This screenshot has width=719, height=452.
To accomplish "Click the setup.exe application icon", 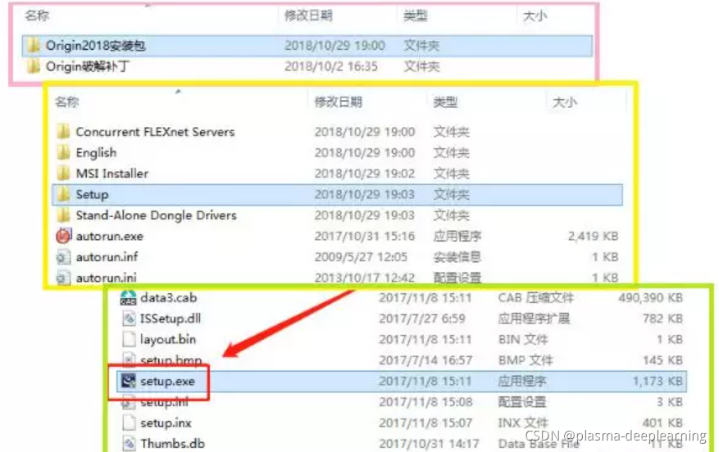I will tap(129, 381).
